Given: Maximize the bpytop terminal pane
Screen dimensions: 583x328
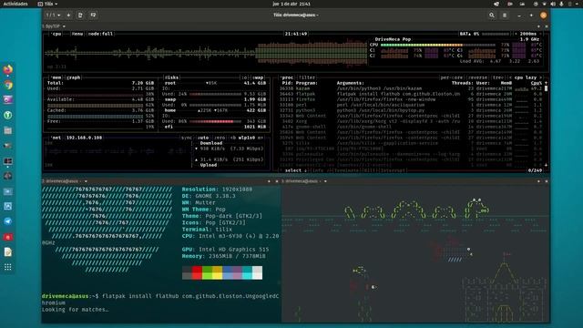Looking at the screenshot, I should (538, 26).
